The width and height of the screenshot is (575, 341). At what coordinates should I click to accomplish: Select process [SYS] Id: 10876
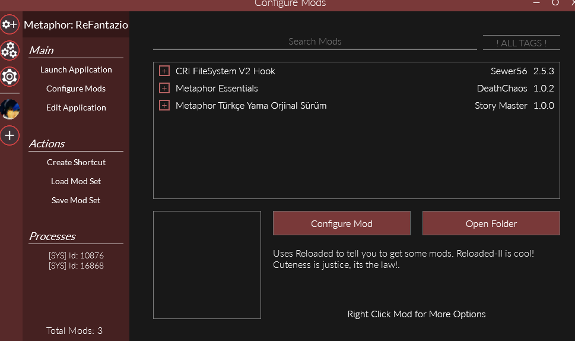pos(76,255)
